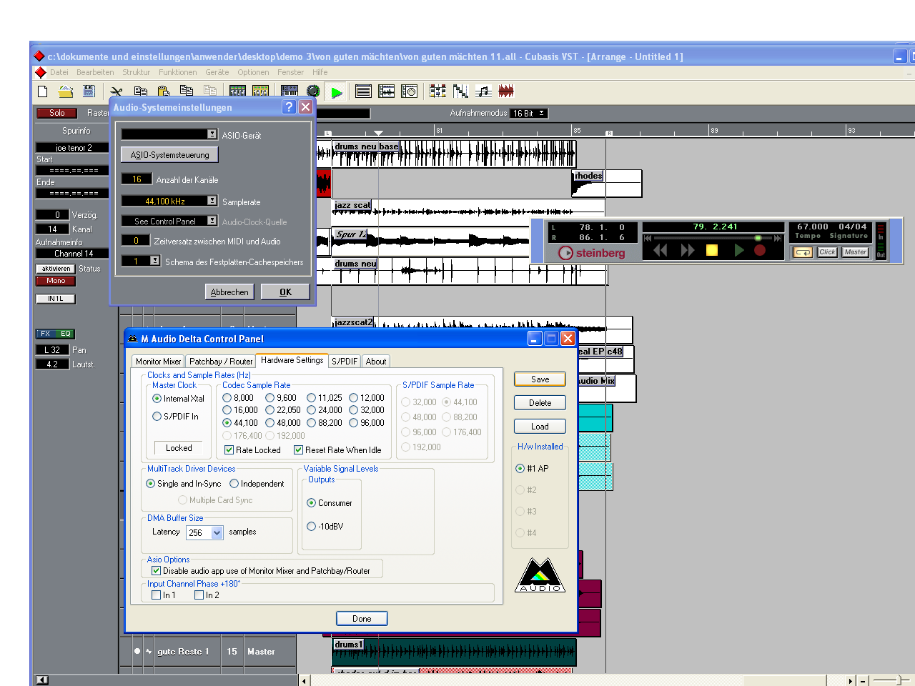Click the rewind button on the transport bar
This screenshot has width=915, height=686.
tap(661, 250)
